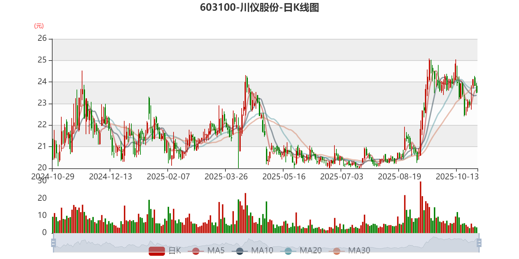Click the 26 price axis label

coord(42,39)
